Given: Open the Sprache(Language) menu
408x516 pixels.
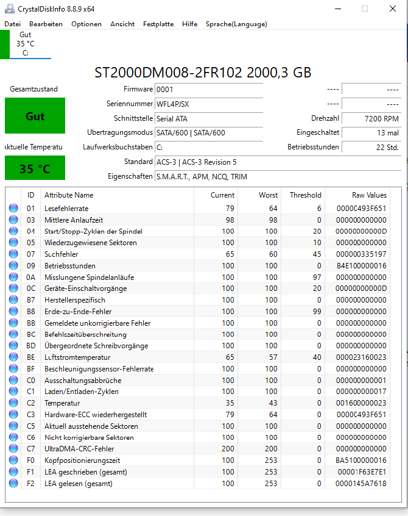Looking at the screenshot, I should pyautogui.click(x=236, y=24).
